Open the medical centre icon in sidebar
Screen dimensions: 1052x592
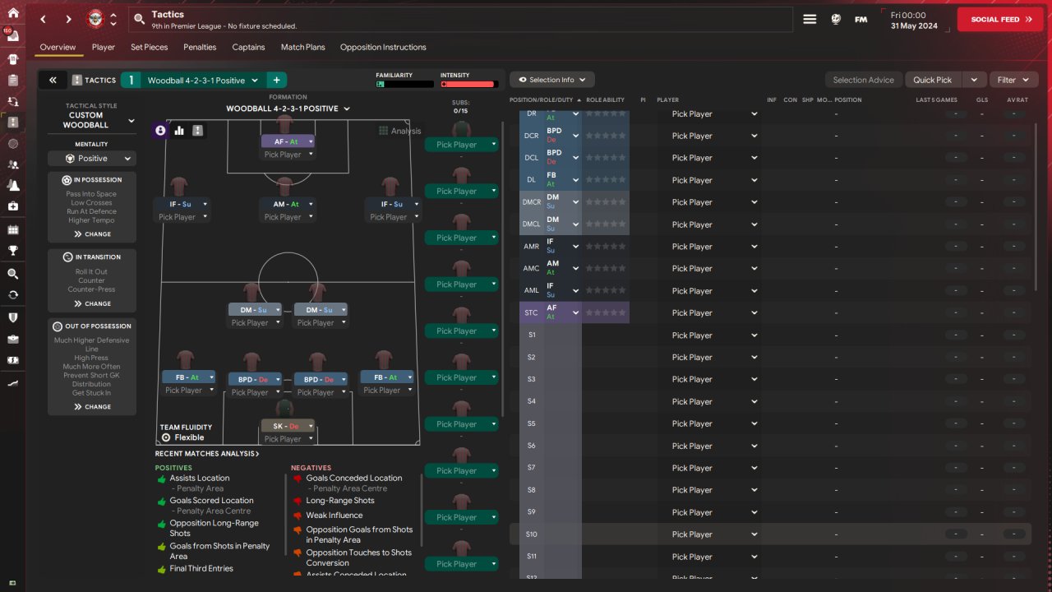tap(12, 206)
